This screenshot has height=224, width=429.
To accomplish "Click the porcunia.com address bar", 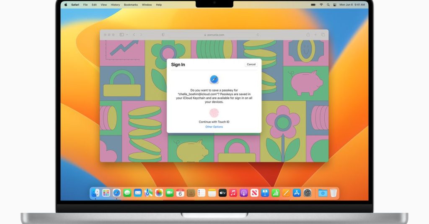I will click(x=214, y=35).
